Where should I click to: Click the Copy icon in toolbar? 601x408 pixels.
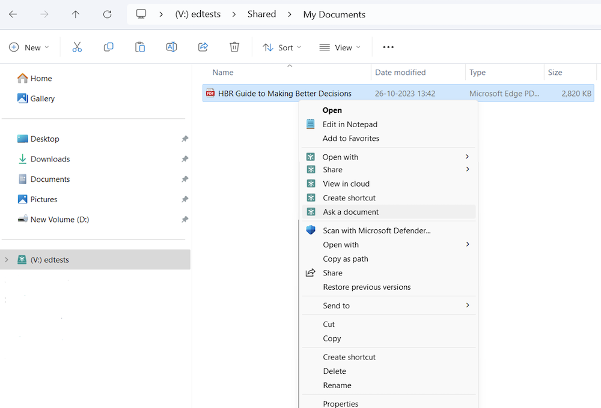[x=108, y=47]
